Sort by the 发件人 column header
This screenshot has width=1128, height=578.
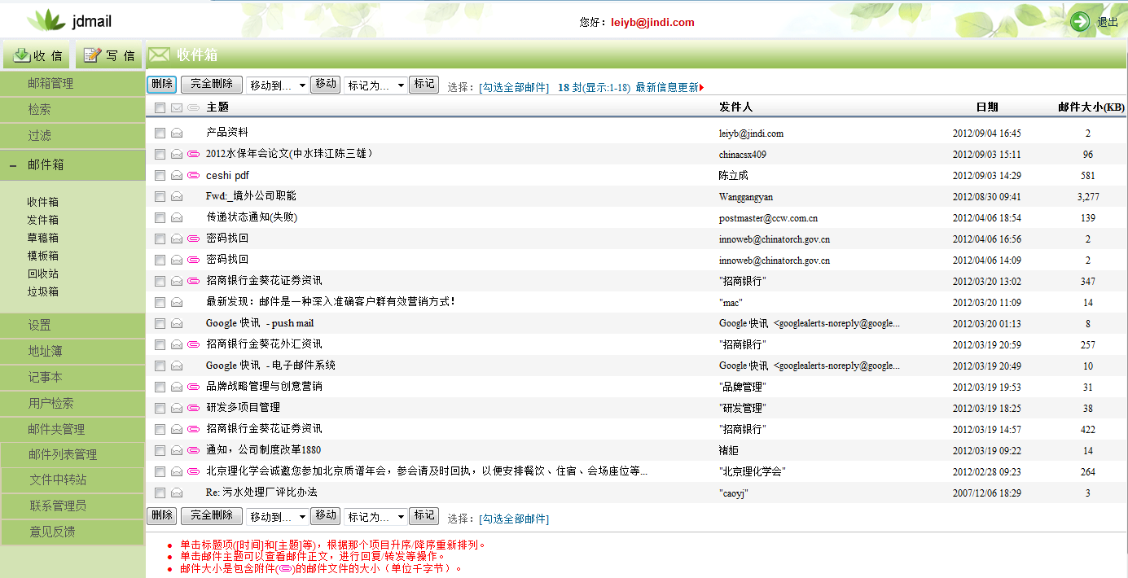[x=736, y=107]
